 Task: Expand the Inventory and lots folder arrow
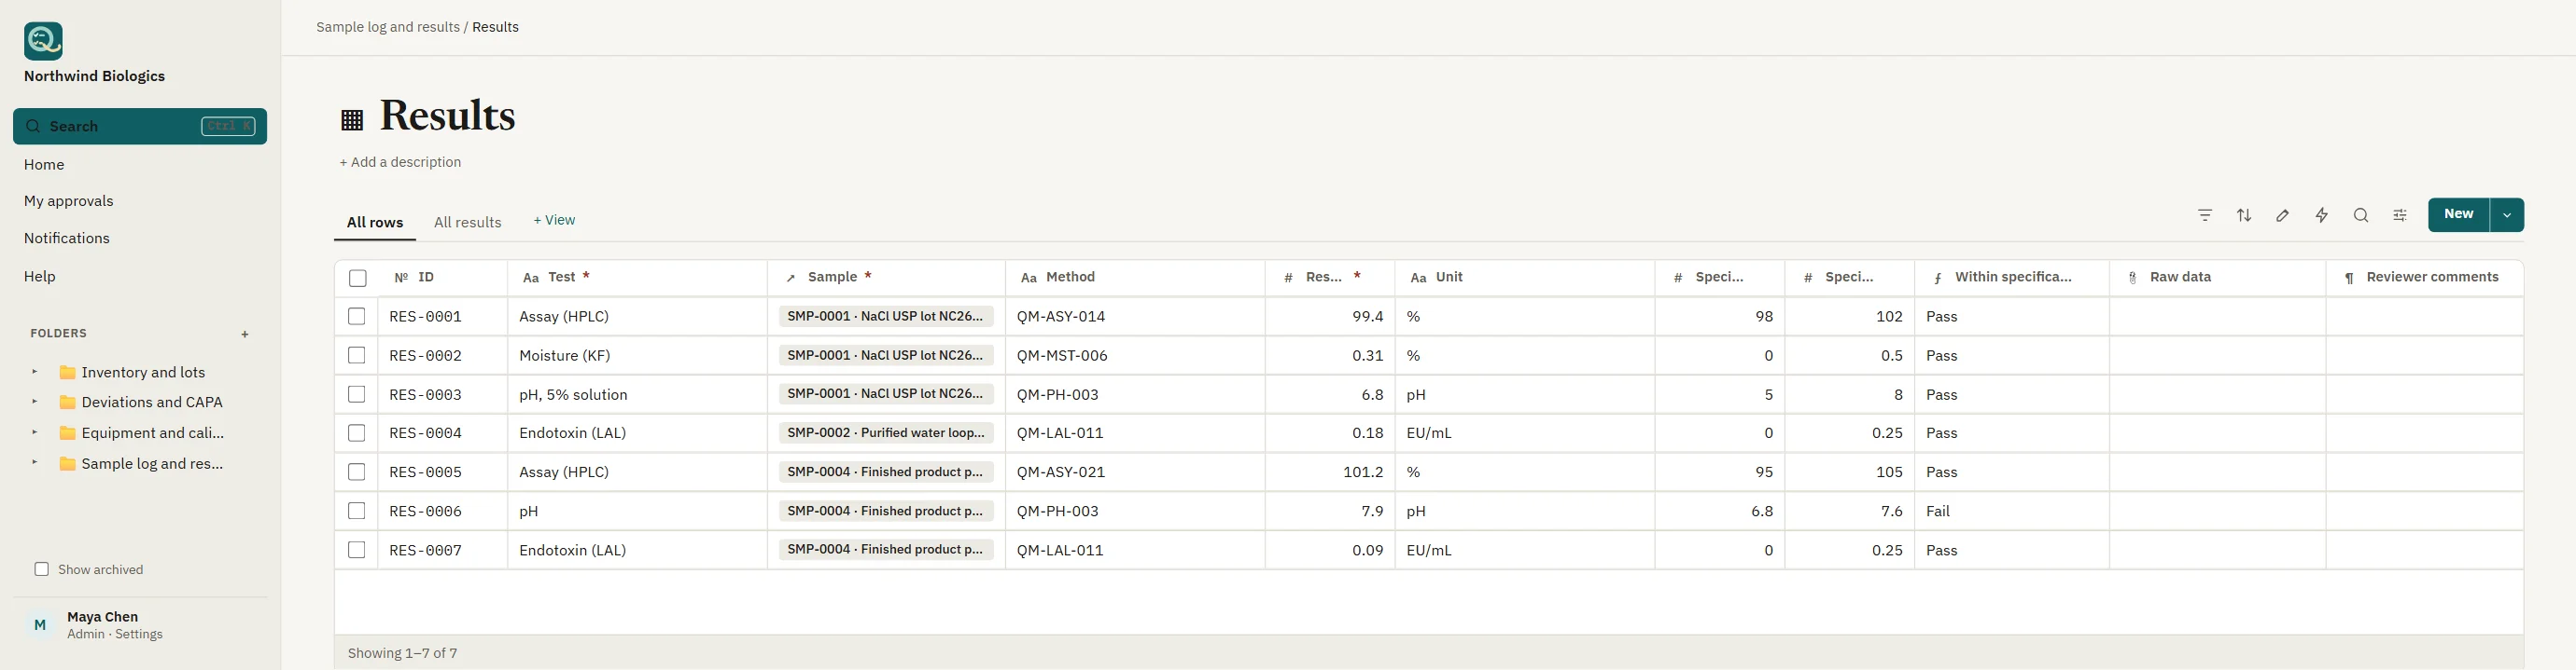pyautogui.click(x=34, y=372)
